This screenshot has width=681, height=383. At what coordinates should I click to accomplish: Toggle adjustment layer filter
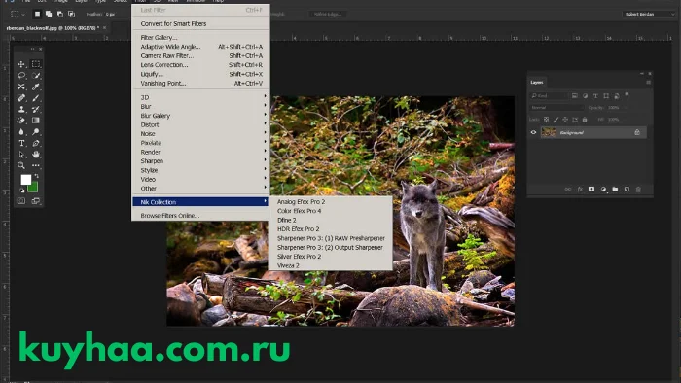585,96
